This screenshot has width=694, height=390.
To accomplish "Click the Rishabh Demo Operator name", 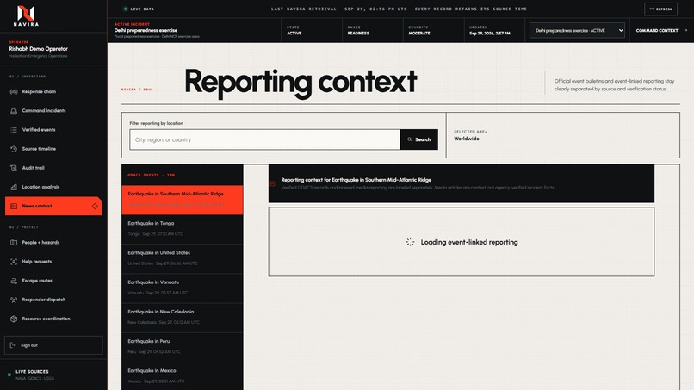I will tap(38, 49).
